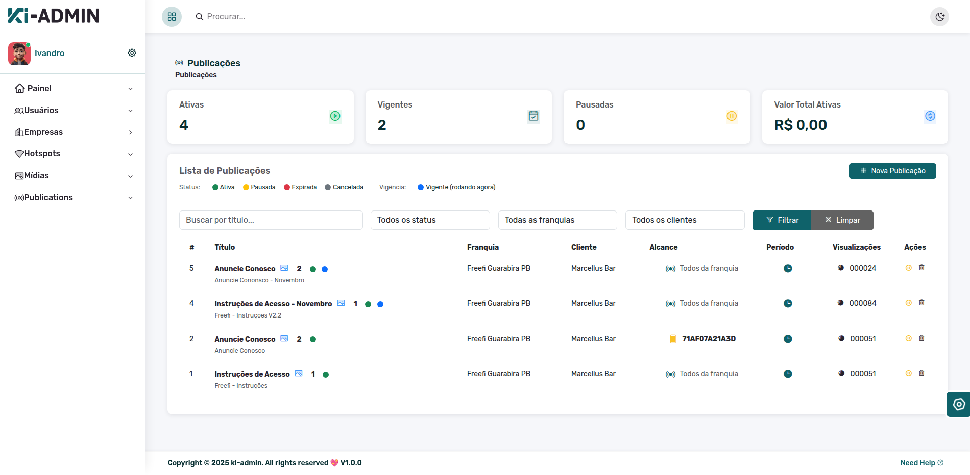Pause the Instruções de Acesso publication row 1
Viewport: 970px width, 475px height.
tap(908, 373)
